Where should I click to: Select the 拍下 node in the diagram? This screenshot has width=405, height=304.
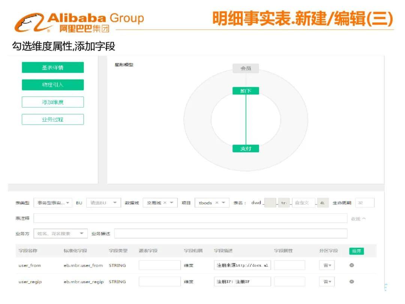point(246,91)
